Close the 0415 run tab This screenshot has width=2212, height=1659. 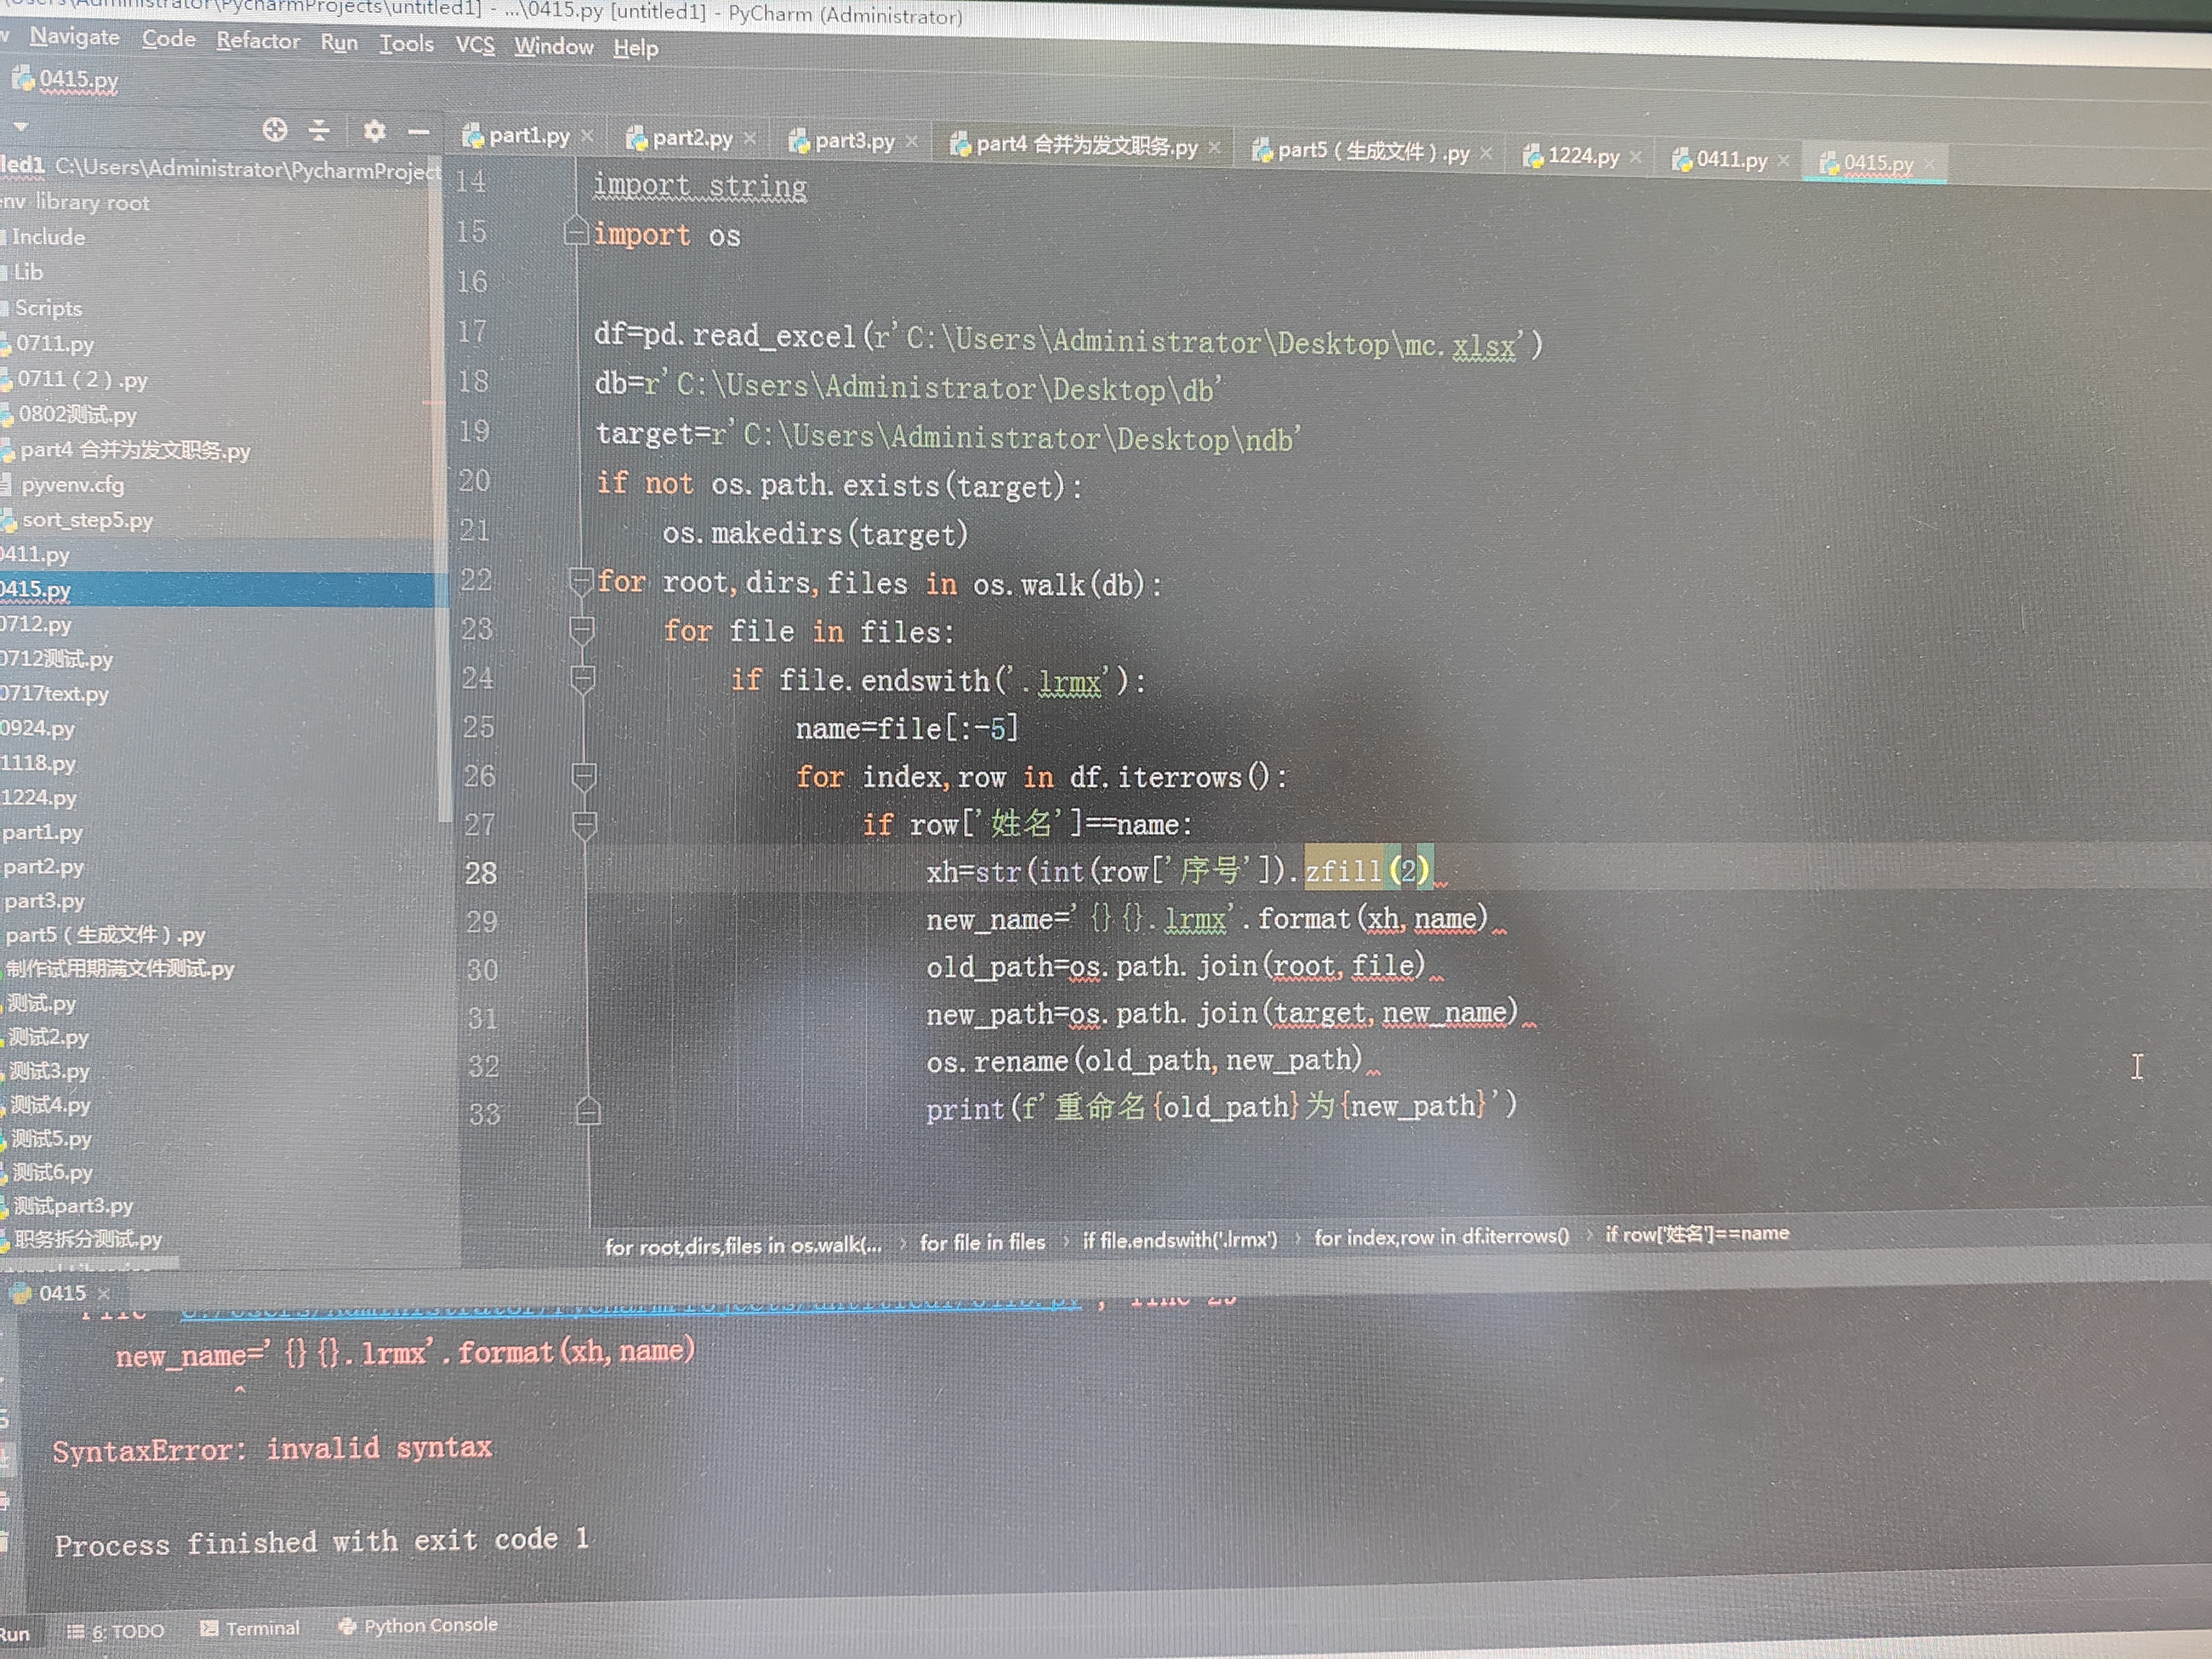104,1293
